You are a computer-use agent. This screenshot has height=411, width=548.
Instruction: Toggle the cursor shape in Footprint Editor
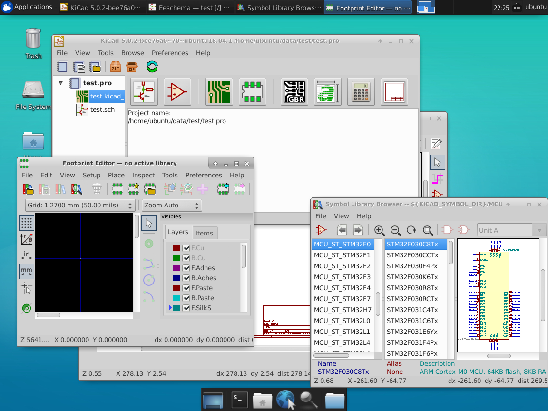coord(27,288)
